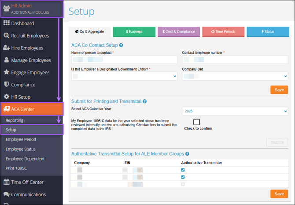Viewport: 295px width, 205px height.
Task: Switch to the Cost & Compliance tab
Action: pos(179,32)
